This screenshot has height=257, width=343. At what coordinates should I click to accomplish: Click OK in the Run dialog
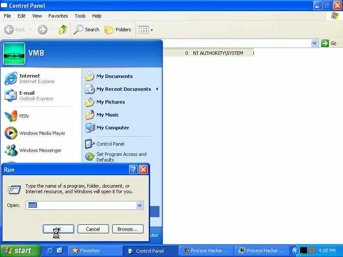point(58,229)
